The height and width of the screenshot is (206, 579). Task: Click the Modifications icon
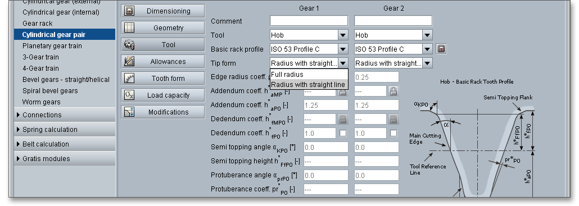pyautogui.click(x=129, y=112)
